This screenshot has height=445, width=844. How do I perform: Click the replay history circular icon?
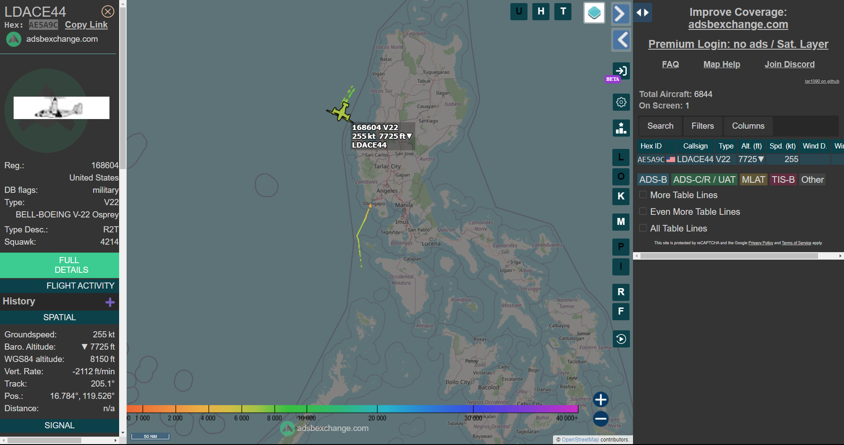click(x=621, y=339)
